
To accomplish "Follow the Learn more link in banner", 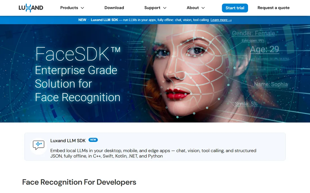I will pyautogui.click(x=221, y=20).
